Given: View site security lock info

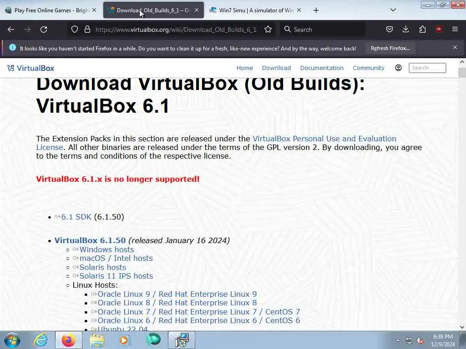Looking at the screenshot, I should pos(87,29).
